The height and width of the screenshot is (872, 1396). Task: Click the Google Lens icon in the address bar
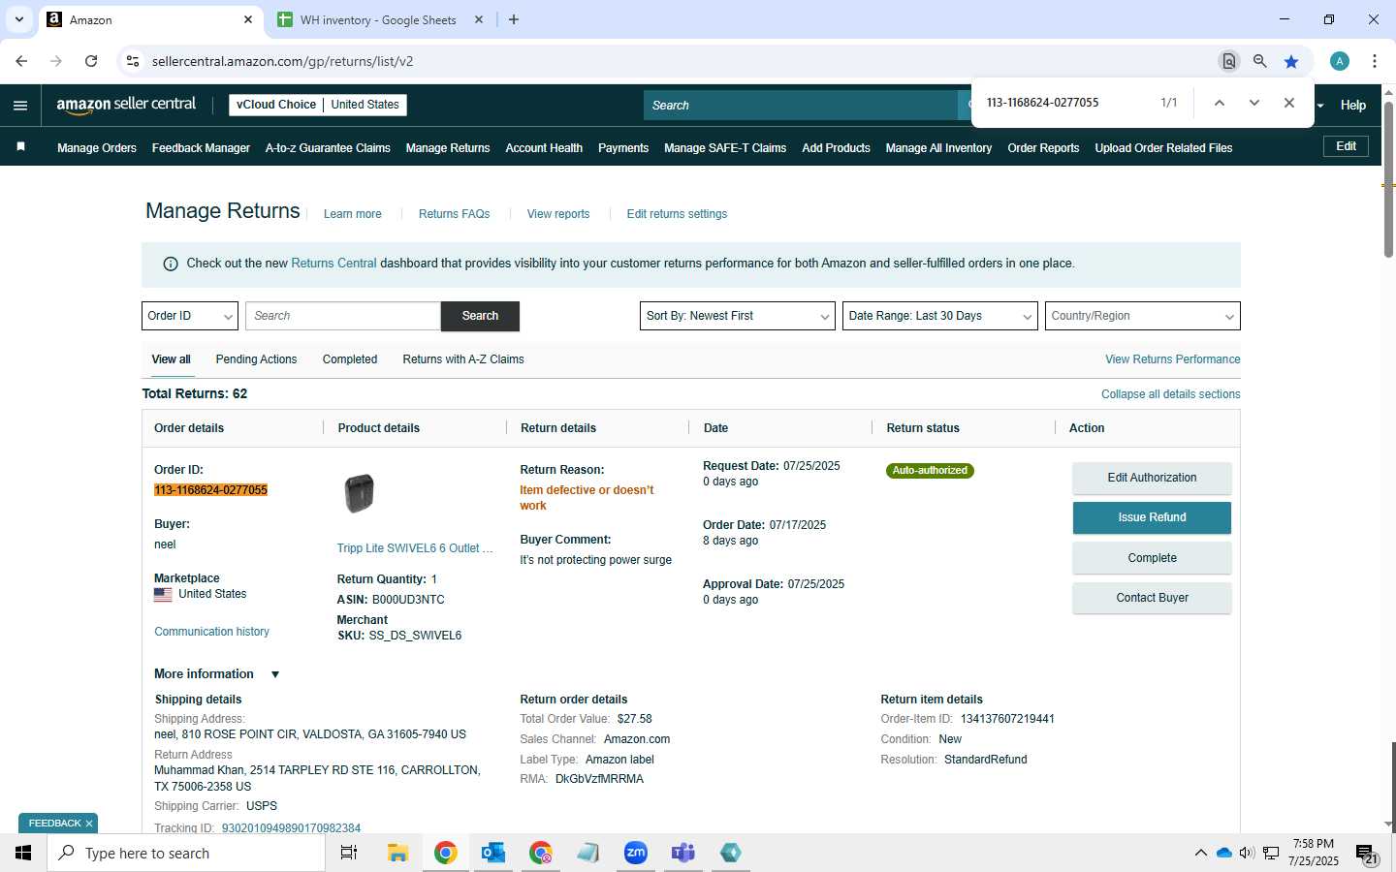pos(1228,61)
